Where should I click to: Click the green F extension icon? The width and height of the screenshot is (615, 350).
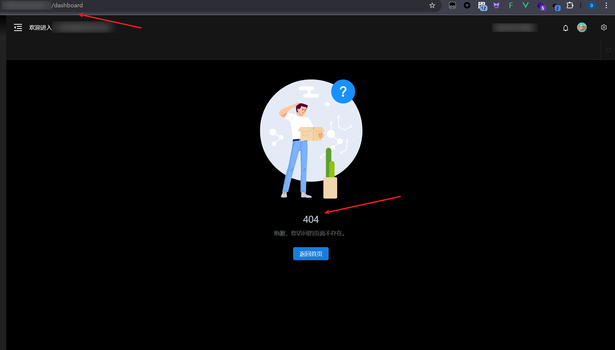511,5
